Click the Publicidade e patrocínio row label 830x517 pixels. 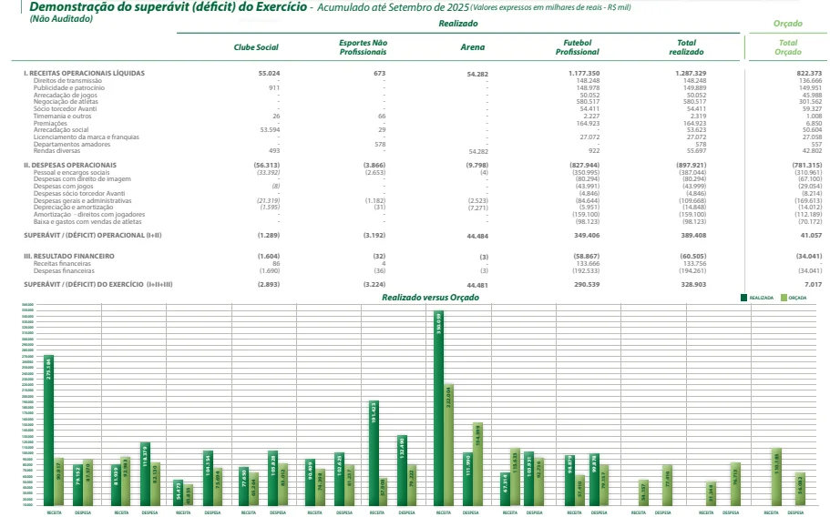65,87
